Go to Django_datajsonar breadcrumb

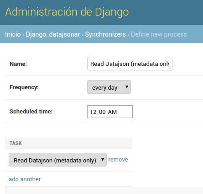(x=53, y=34)
